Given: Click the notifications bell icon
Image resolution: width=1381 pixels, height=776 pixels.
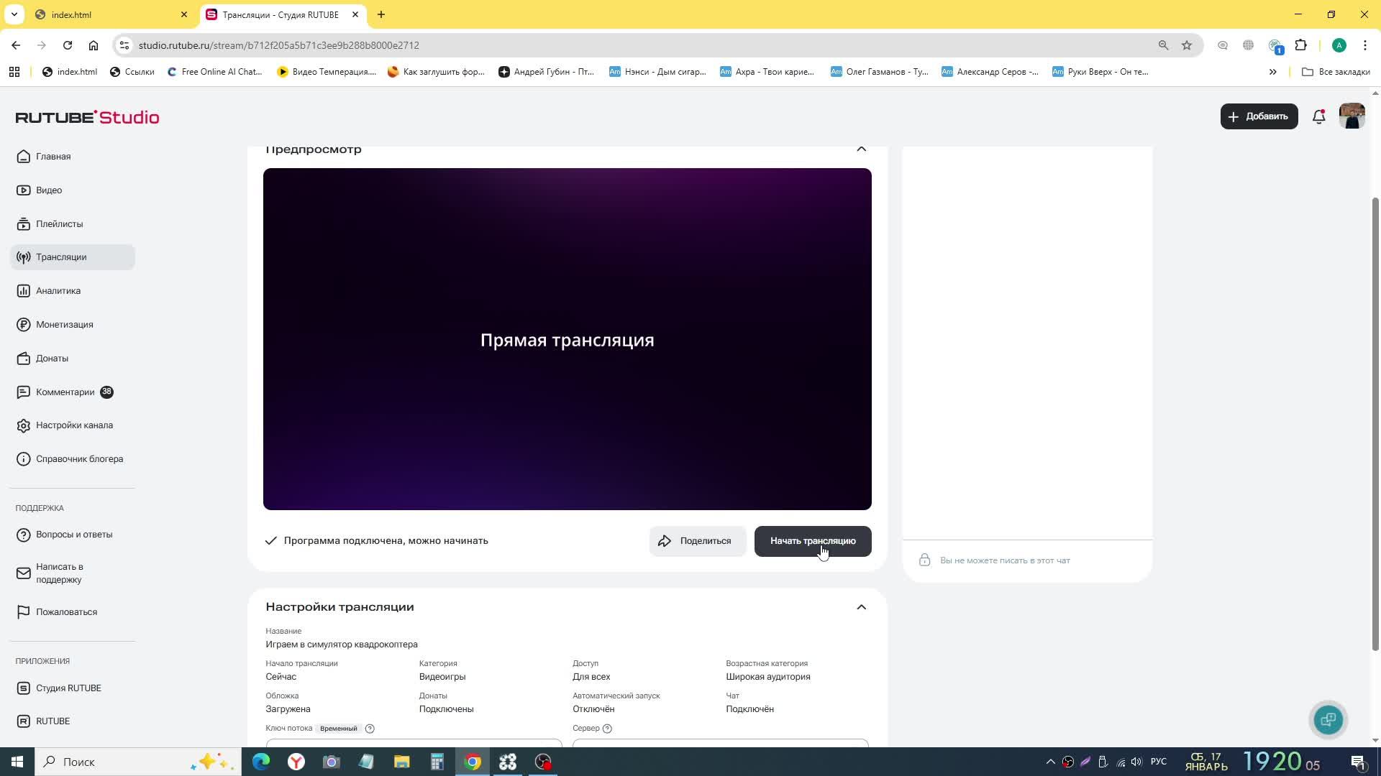Looking at the screenshot, I should point(1318,116).
